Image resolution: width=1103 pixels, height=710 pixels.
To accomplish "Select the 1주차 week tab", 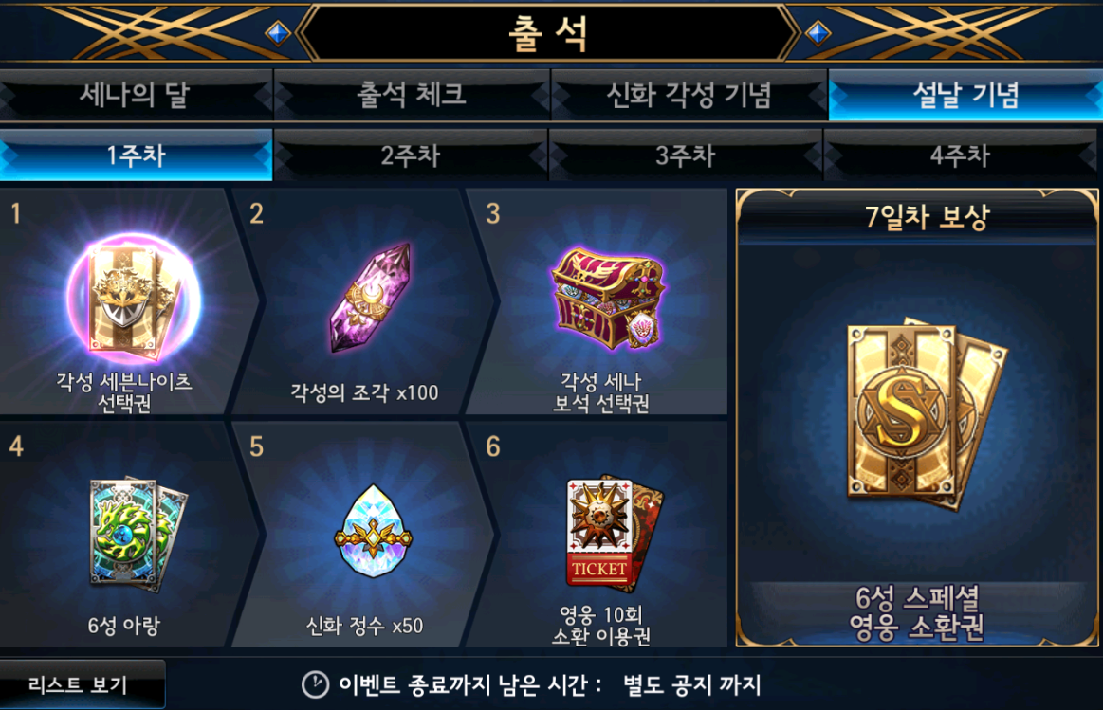I will coord(136,155).
